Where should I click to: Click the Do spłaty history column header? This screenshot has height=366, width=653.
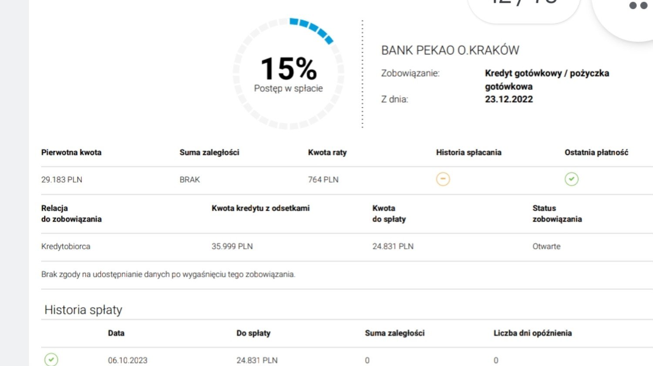coord(253,333)
